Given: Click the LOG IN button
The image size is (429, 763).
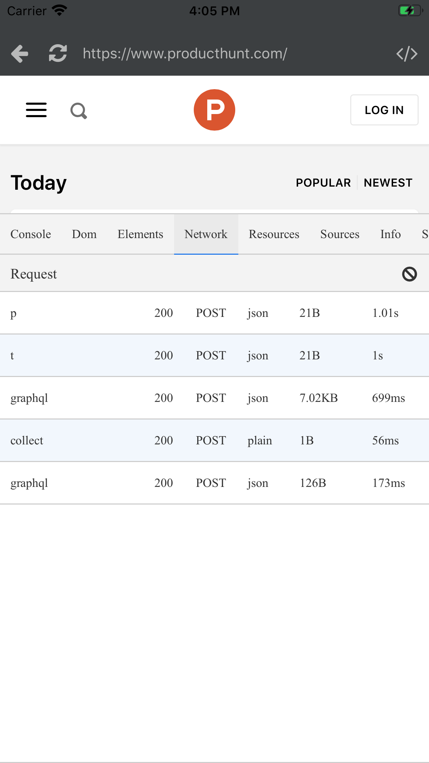Looking at the screenshot, I should click(384, 110).
